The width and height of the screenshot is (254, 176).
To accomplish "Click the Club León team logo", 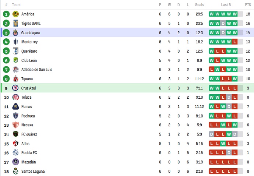I will pos(15,60).
